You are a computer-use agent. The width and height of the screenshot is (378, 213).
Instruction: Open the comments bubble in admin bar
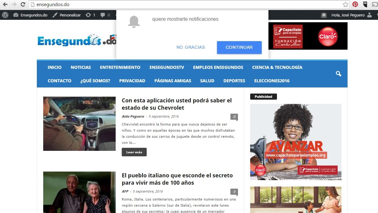(105, 15)
